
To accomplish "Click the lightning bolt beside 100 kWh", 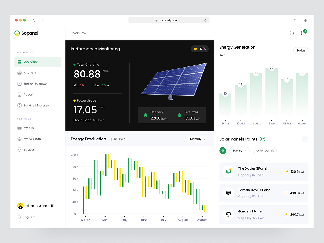I will pos(111,139).
